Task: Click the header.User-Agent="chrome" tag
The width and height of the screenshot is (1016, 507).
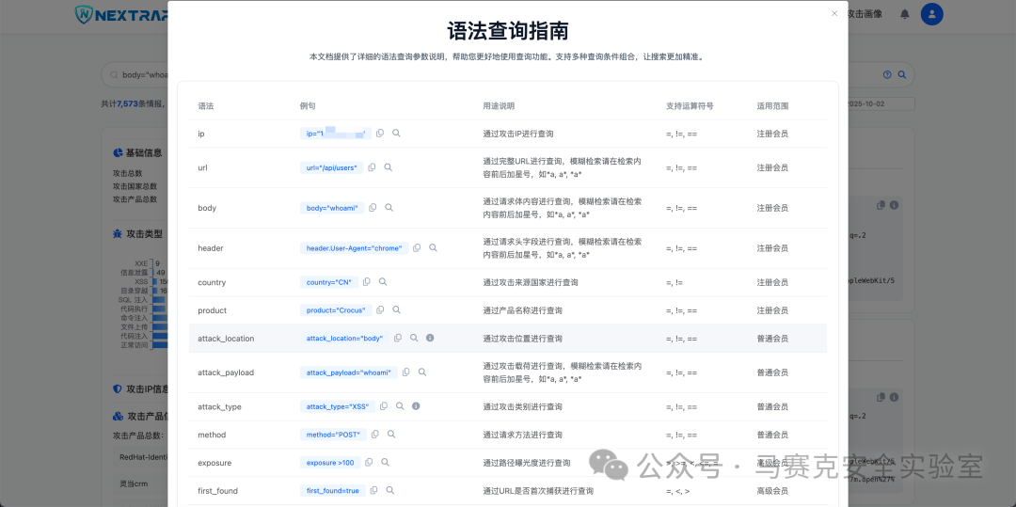Action: click(x=355, y=248)
